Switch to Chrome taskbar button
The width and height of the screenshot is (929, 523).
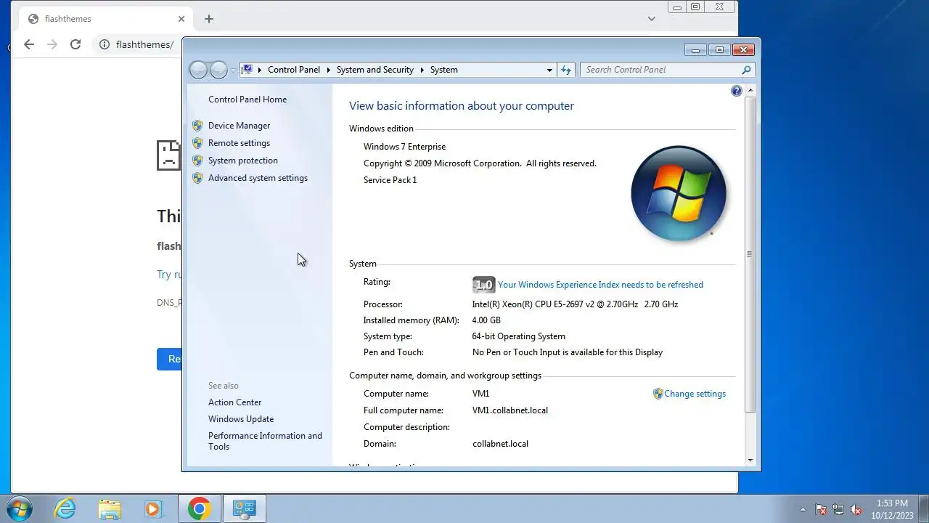[200, 508]
